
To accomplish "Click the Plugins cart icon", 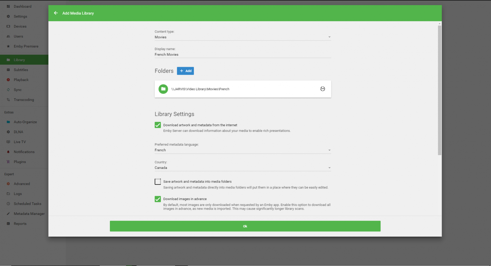I will pyautogui.click(x=8, y=162).
